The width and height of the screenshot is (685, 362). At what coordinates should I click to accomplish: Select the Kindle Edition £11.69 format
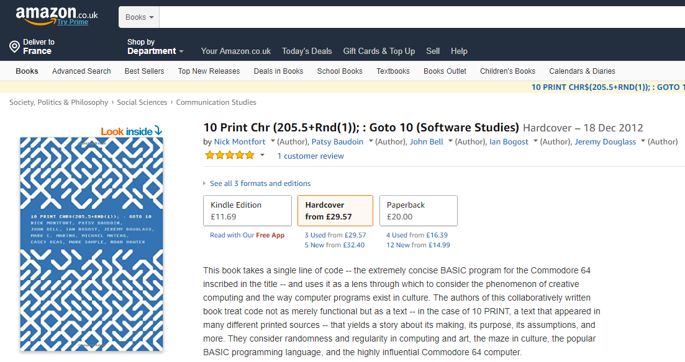click(247, 211)
